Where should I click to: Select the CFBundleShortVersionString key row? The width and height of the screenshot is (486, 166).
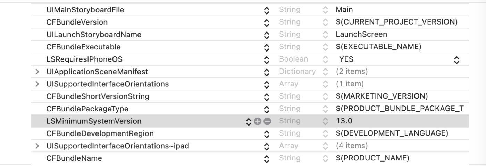pyautogui.click(x=98, y=96)
